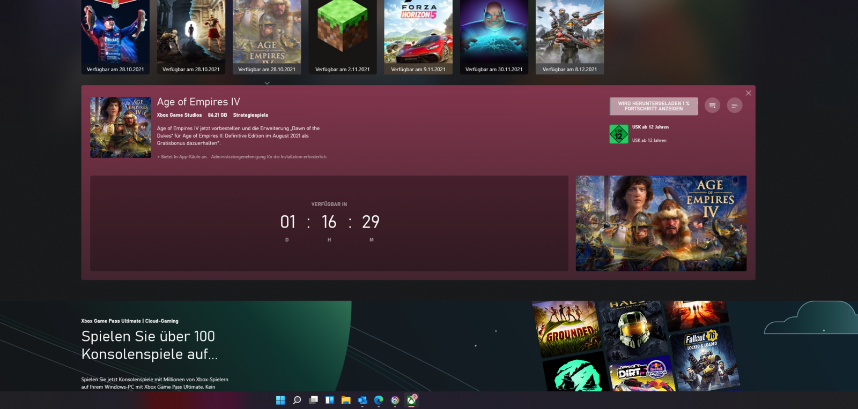
Task: Click the Verfügbar in countdown label
Action: pyautogui.click(x=329, y=204)
